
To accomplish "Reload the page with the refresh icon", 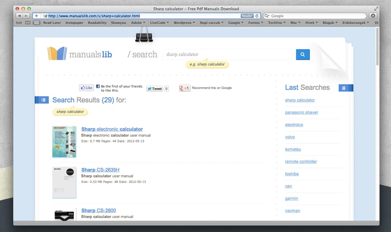I will pyautogui.click(x=257, y=16).
